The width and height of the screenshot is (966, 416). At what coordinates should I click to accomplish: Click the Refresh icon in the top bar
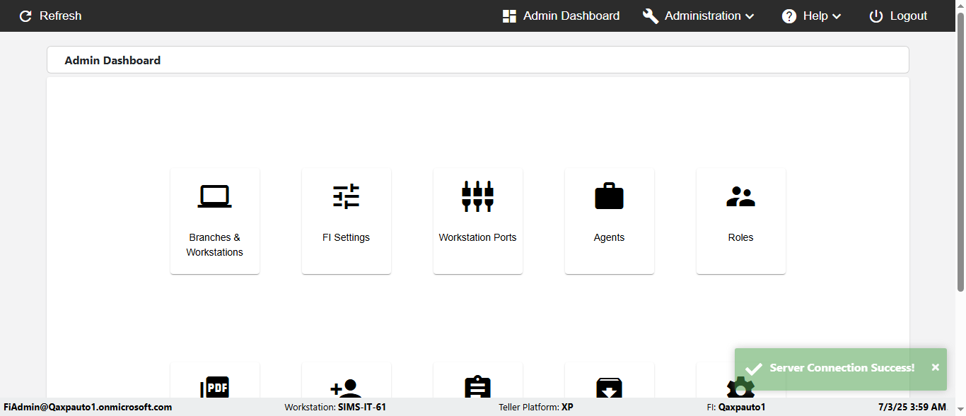click(x=26, y=16)
